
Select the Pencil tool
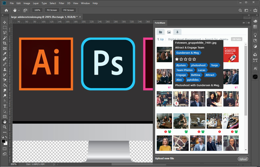tap(5, 64)
